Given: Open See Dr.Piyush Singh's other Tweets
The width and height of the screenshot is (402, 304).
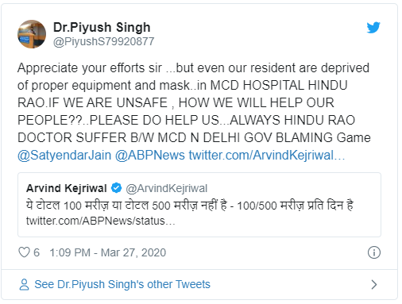Looking at the screenshot, I should [x=122, y=284].
